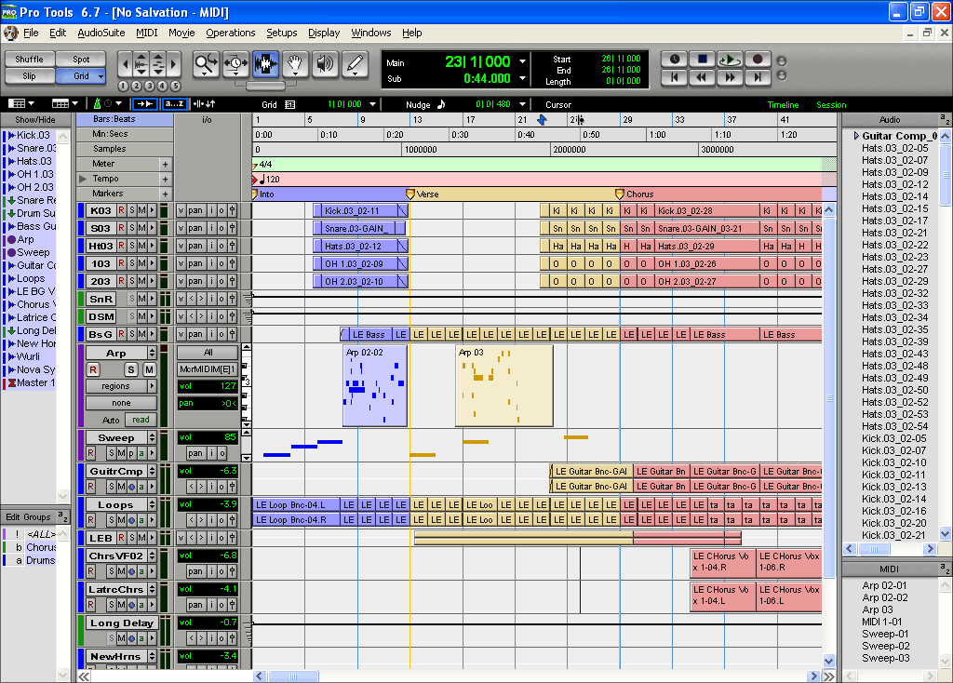Open the Edit window view selector dropdown
Screen dimensions: 953x683
21,104
